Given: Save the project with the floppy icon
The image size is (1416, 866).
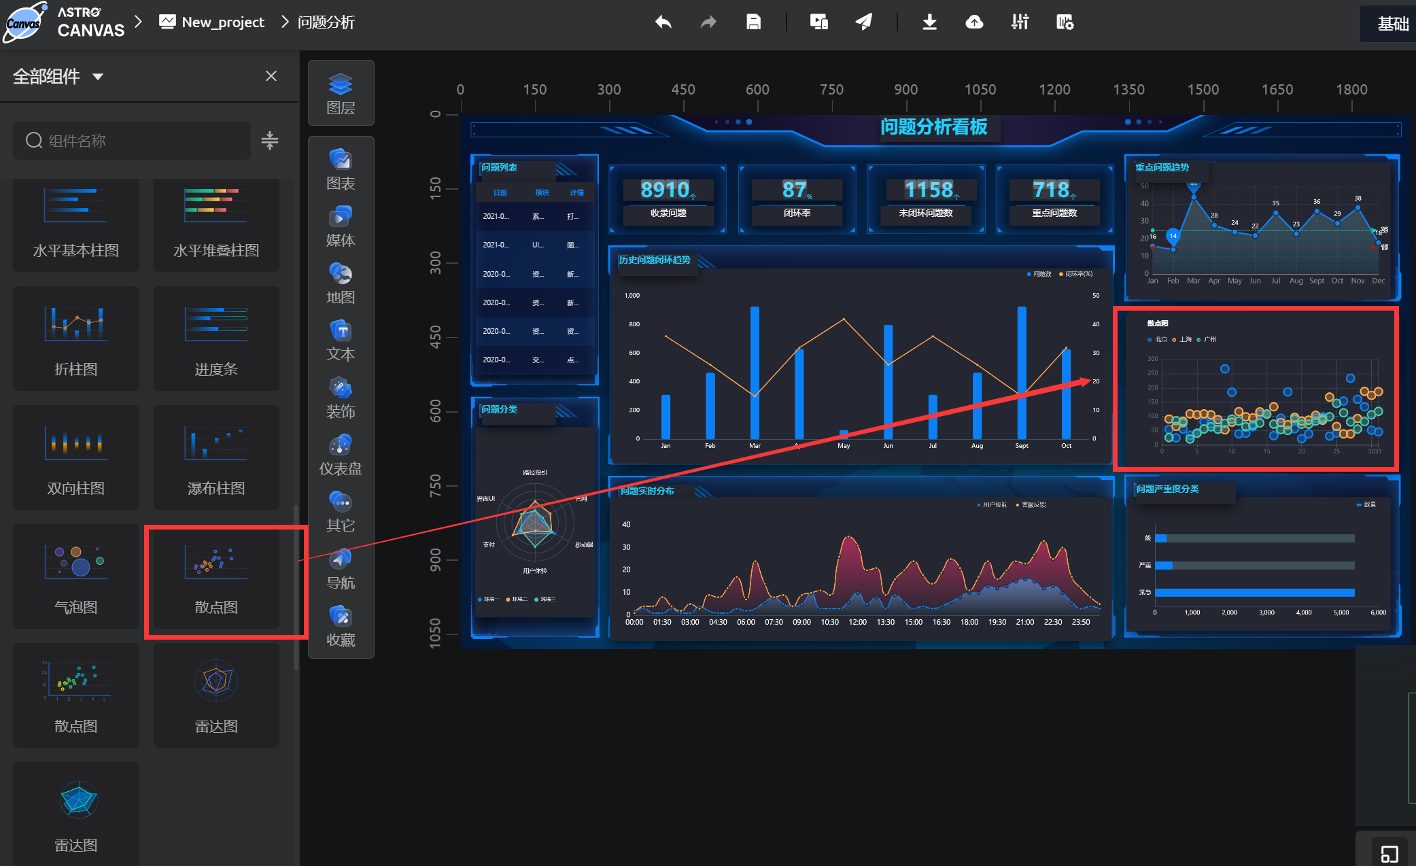Looking at the screenshot, I should (x=753, y=22).
